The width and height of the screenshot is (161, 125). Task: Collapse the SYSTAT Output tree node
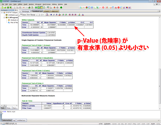pyautogui.click(x=2, y=13)
